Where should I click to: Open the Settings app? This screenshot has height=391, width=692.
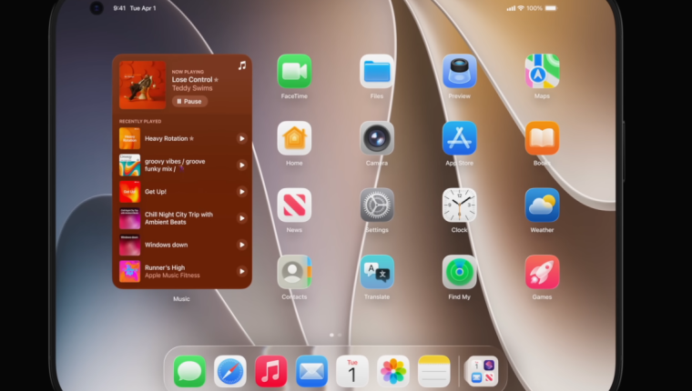377,206
